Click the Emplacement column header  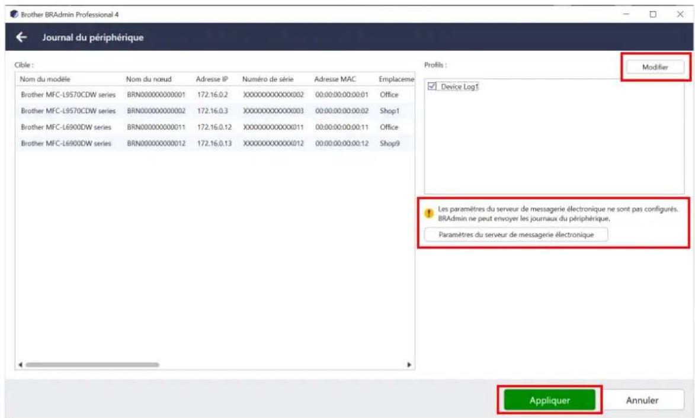(x=396, y=79)
